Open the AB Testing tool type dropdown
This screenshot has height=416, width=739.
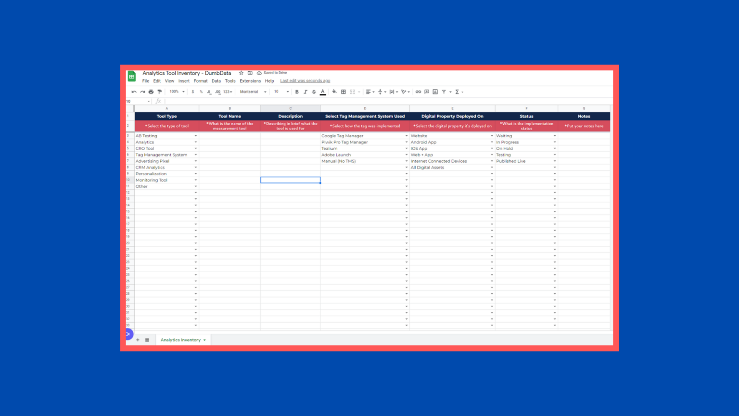[195, 136]
